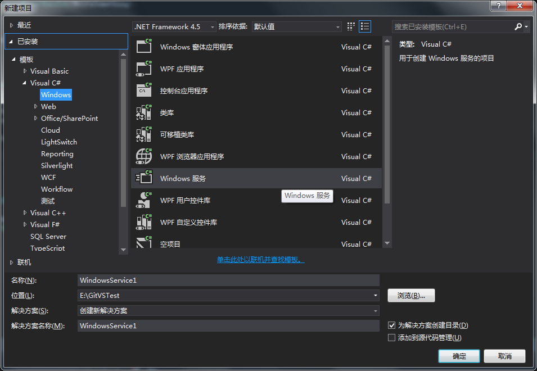Collapse the 模板 tree node
The image size is (537, 371).
pos(13,59)
